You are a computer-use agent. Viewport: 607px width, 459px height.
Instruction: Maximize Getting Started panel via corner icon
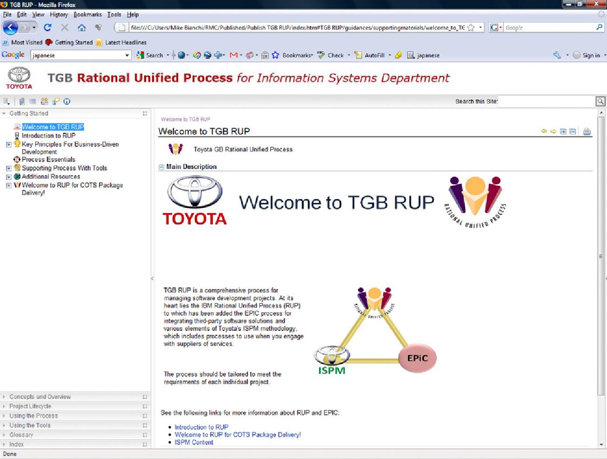[x=145, y=113]
